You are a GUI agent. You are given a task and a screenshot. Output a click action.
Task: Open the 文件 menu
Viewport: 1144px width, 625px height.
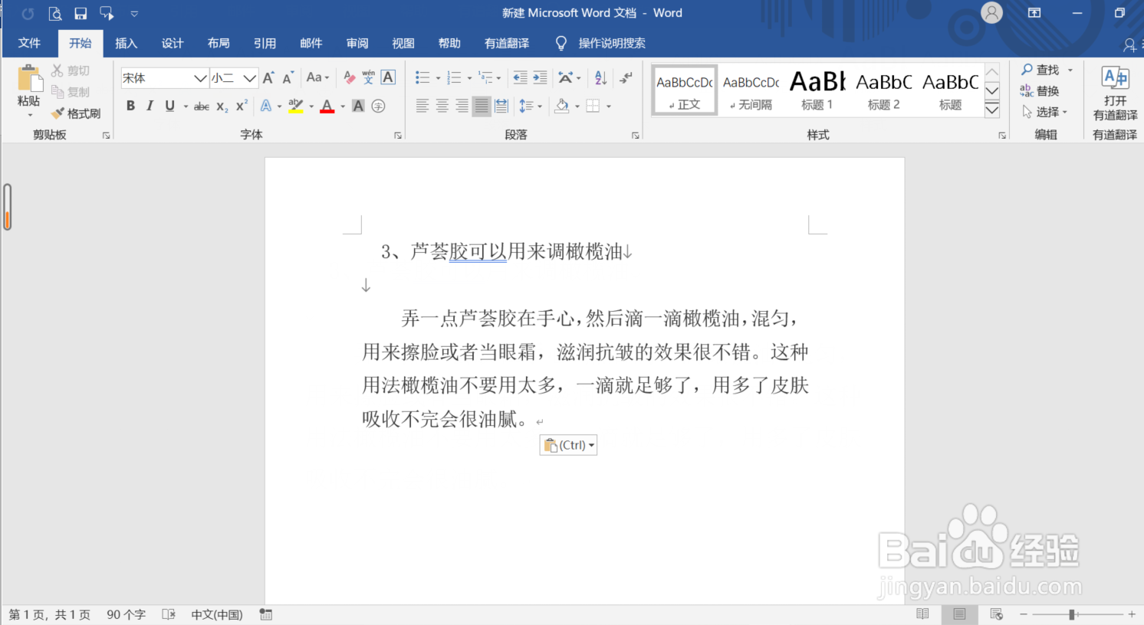pos(29,43)
